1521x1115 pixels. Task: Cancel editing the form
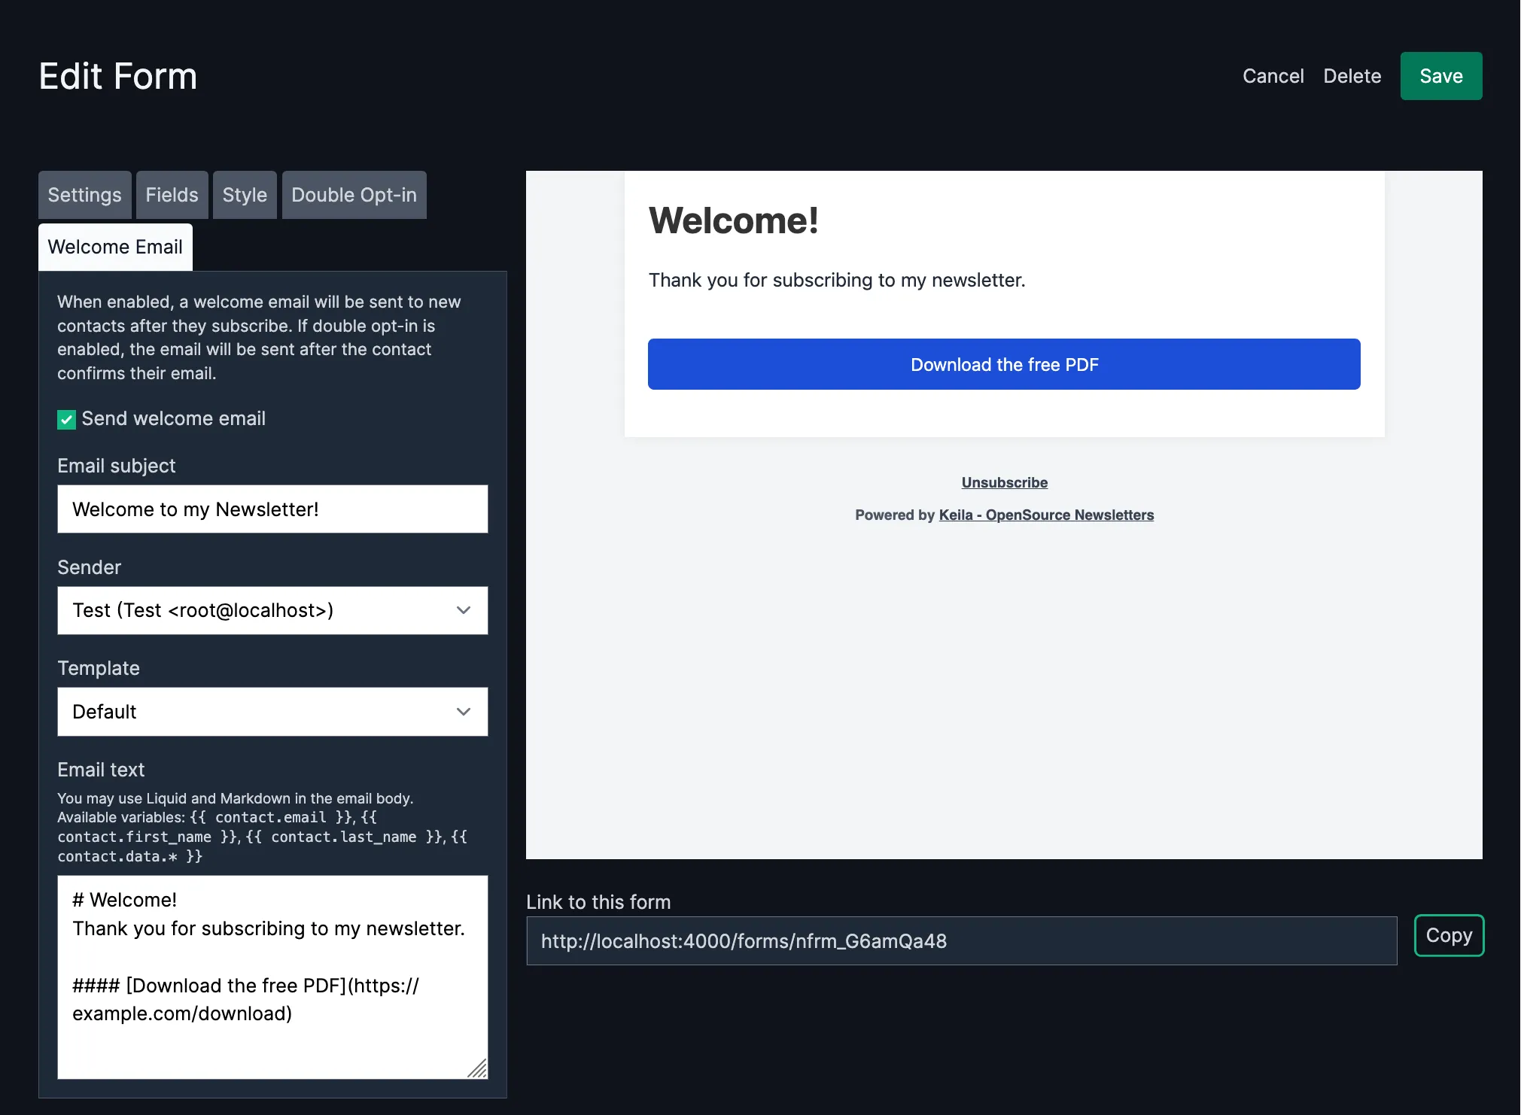[x=1273, y=75]
